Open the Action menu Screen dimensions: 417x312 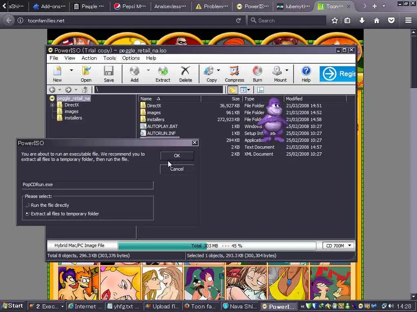coord(89,58)
